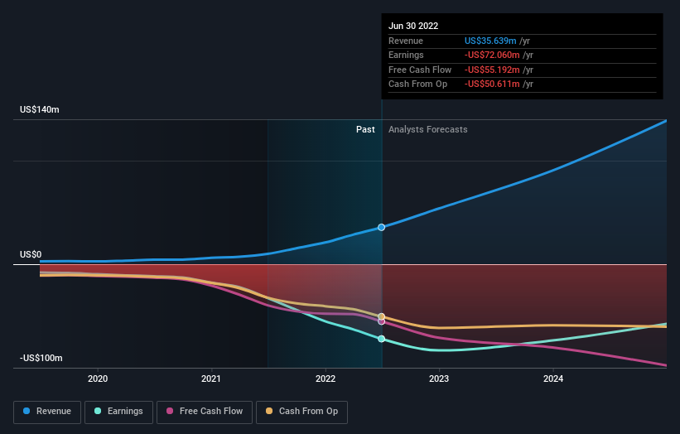Viewport: 680px width, 434px height.
Task: Click the Earnings label in the tooltip
Action: click(x=406, y=55)
